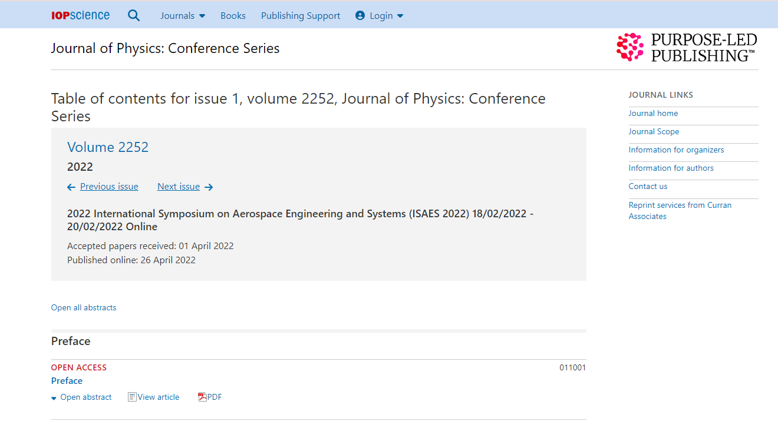Open Information for organizers link
This screenshot has height=421, width=778.
[x=676, y=150]
